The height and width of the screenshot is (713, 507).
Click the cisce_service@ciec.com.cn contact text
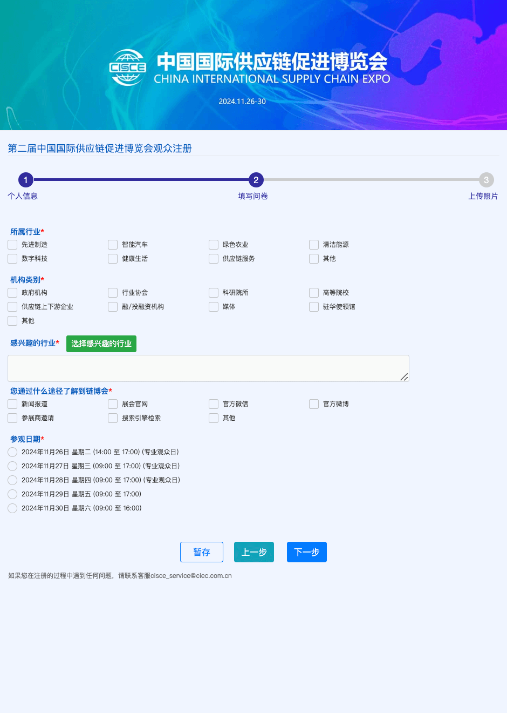tap(191, 576)
